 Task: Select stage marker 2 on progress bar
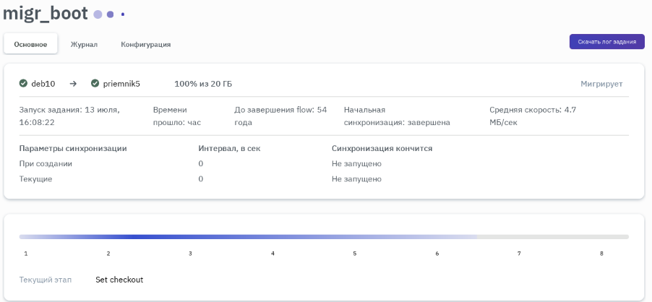pos(108,254)
